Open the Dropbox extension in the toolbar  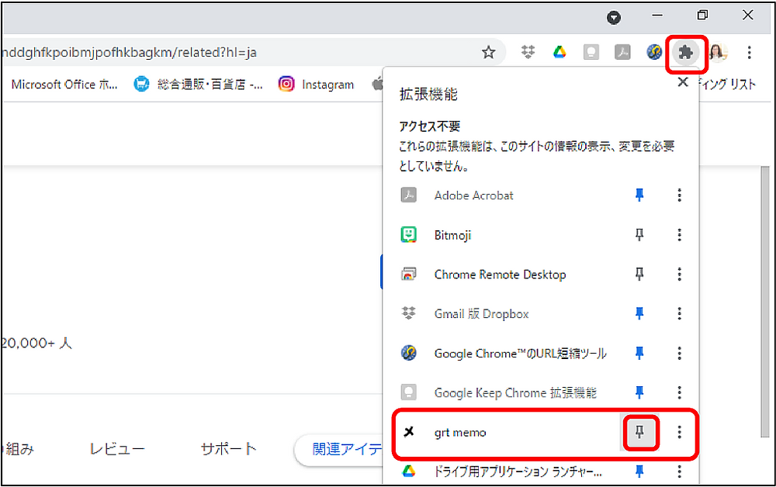tap(528, 52)
